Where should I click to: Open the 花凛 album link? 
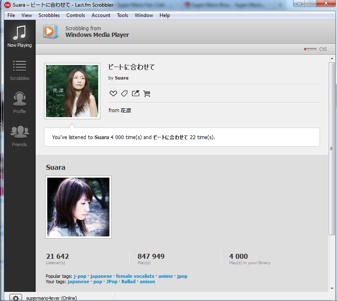(126, 111)
